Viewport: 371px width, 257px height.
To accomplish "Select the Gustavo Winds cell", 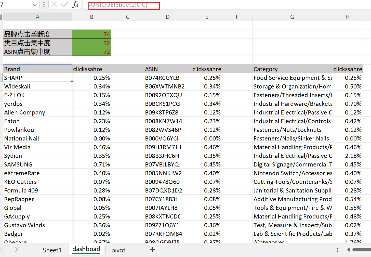I will tap(37, 225).
